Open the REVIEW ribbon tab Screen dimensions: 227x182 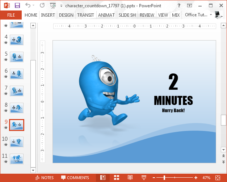coord(147,15)
